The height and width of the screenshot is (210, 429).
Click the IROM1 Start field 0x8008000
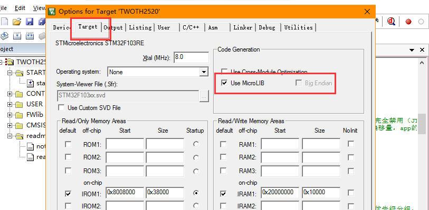click(x=125, y=192)
